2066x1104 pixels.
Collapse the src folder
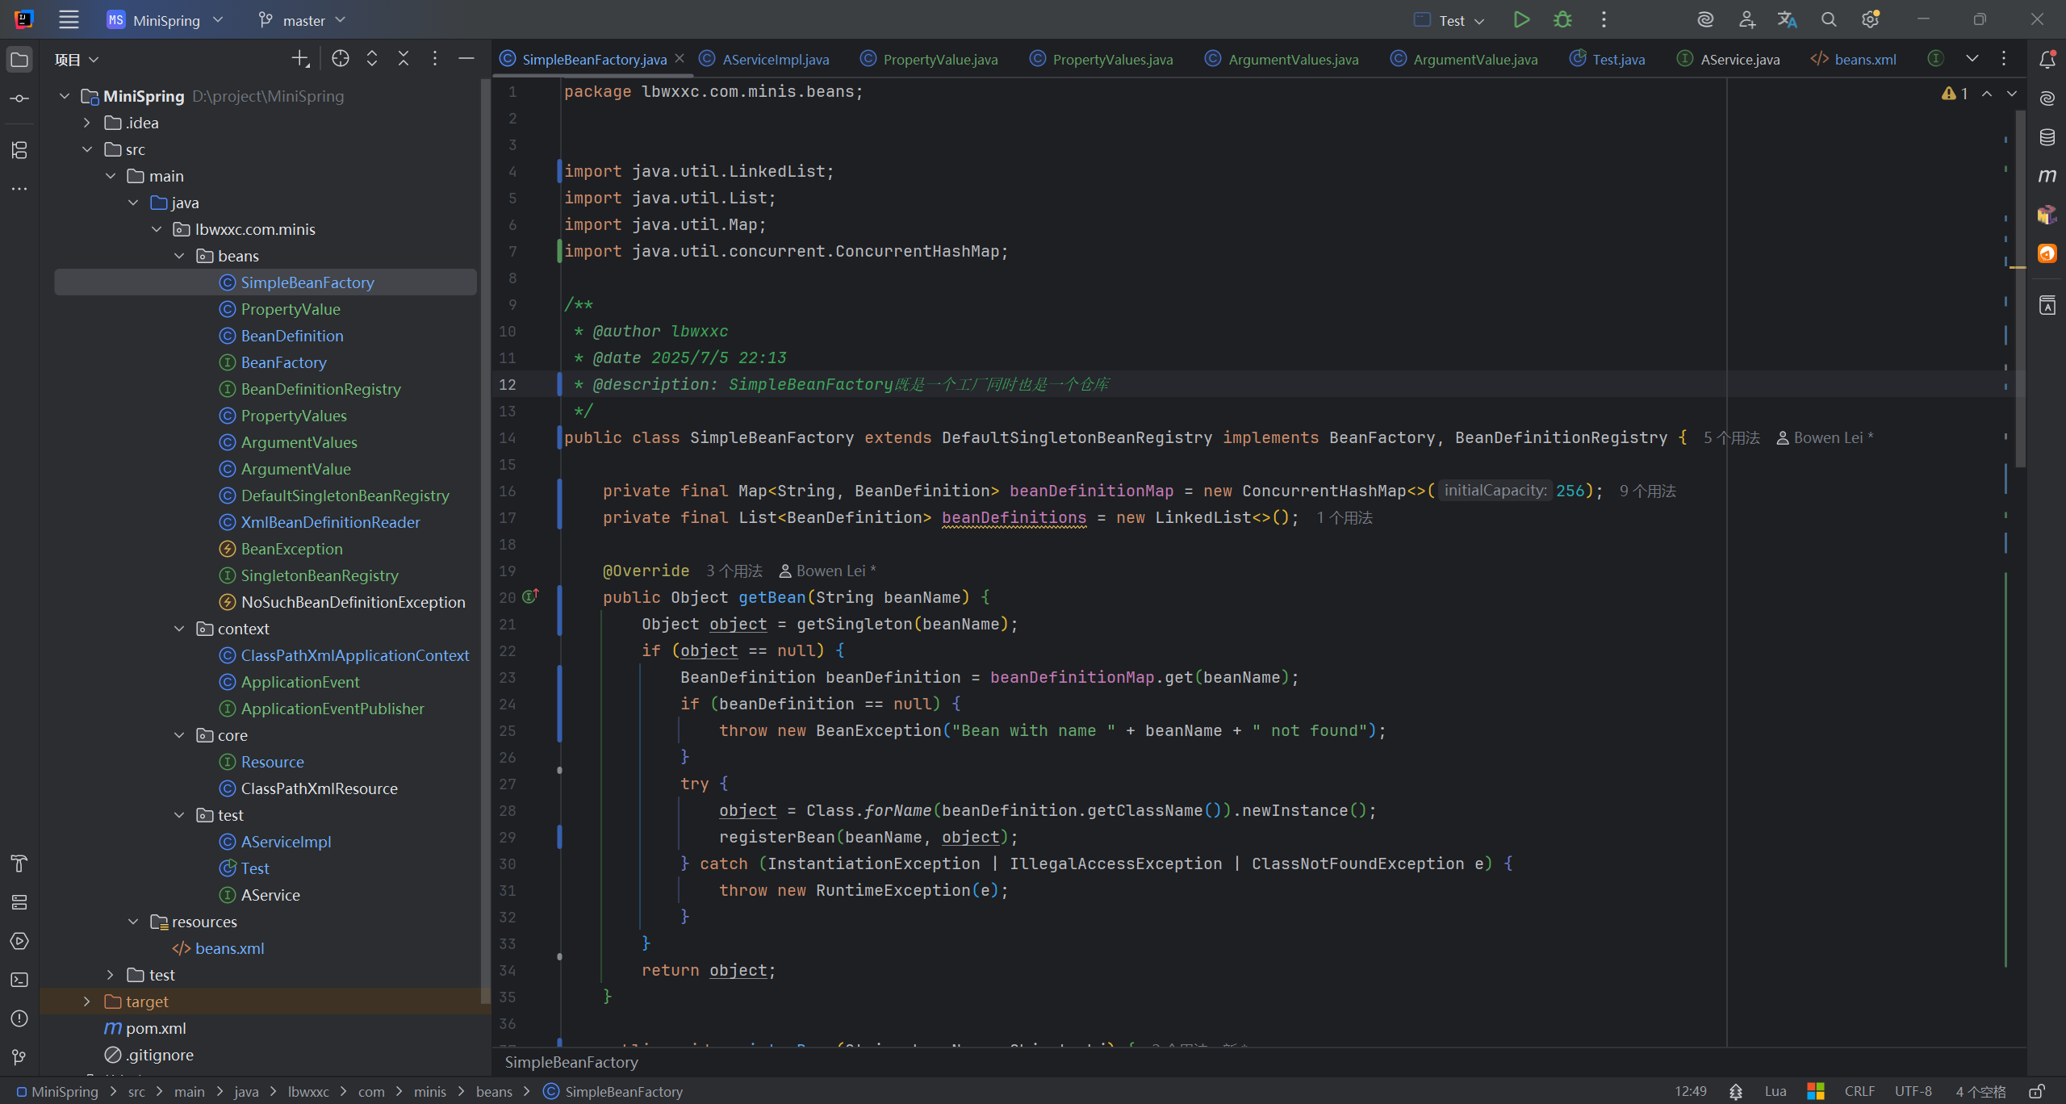pyautogui.click(x=87, y=149)
